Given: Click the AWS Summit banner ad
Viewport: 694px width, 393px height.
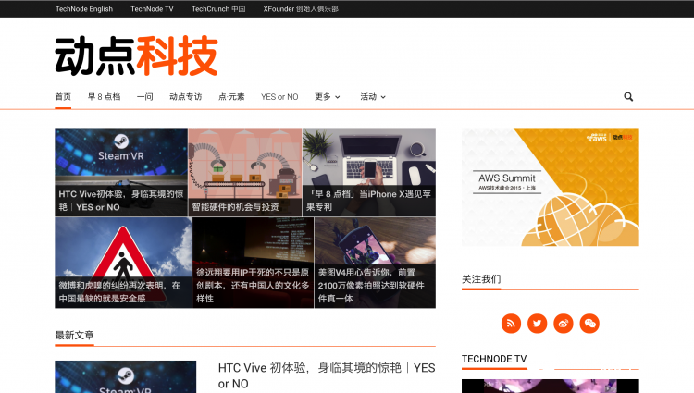Looking at the screenshot, I should 551,187.
